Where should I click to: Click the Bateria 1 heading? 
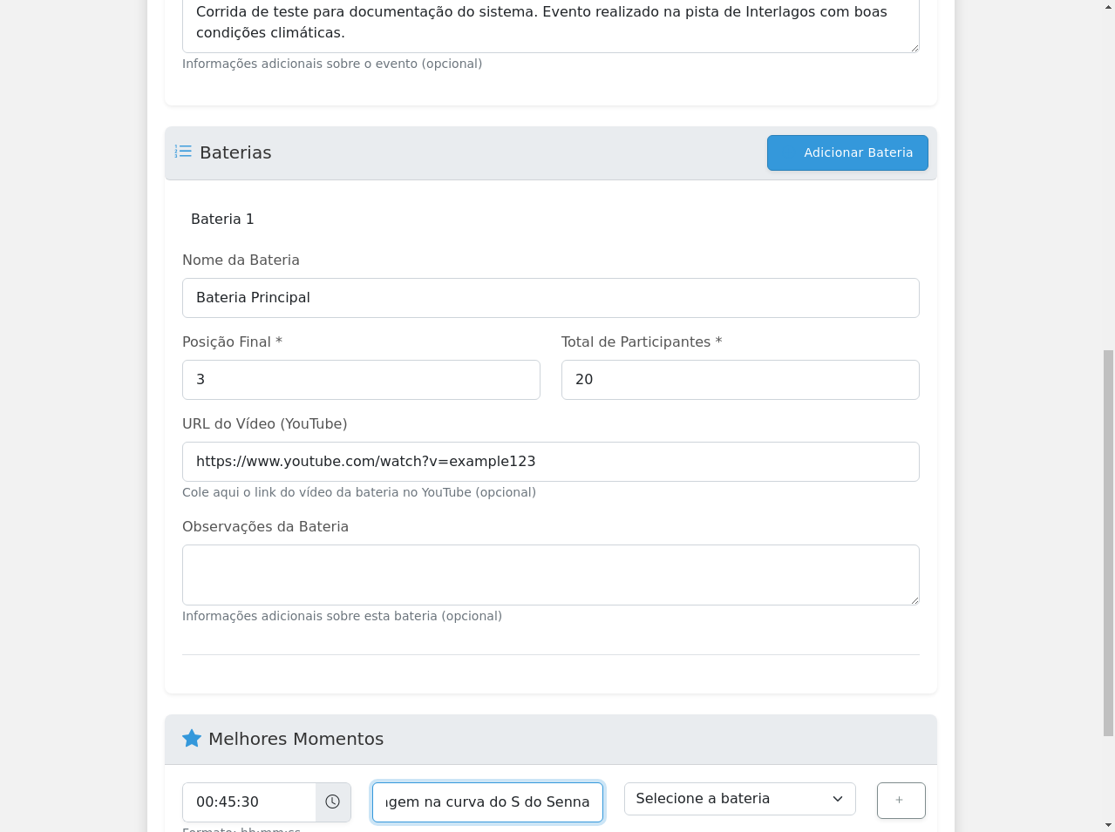point(222,220)
